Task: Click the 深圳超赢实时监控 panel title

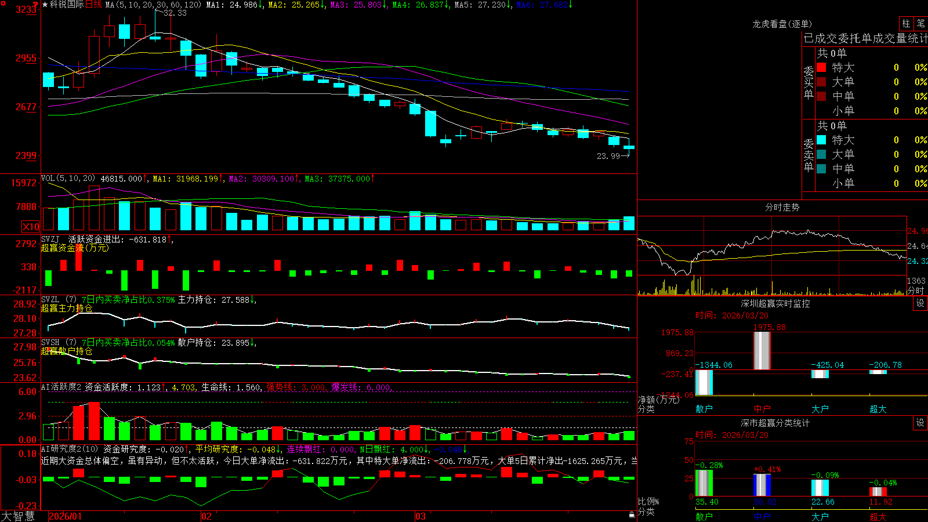Action: tap(775, 303)
